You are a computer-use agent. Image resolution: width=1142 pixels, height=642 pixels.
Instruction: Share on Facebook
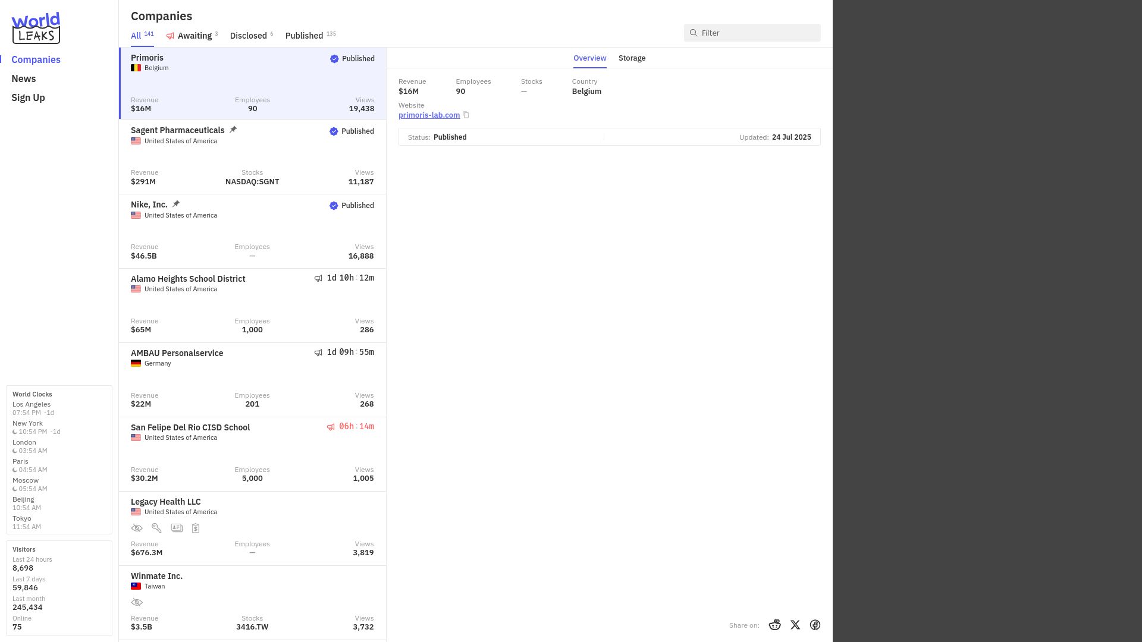[815, 625]
